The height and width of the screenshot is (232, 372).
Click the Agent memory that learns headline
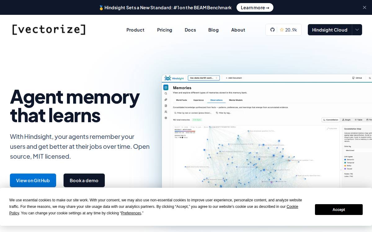[x=75, y=106]
